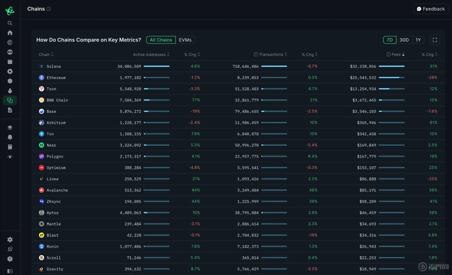The width and height of the screenshot is (452, 275).
Task: Click the flame icon in sidebar
Action: (x=10, y=91)
